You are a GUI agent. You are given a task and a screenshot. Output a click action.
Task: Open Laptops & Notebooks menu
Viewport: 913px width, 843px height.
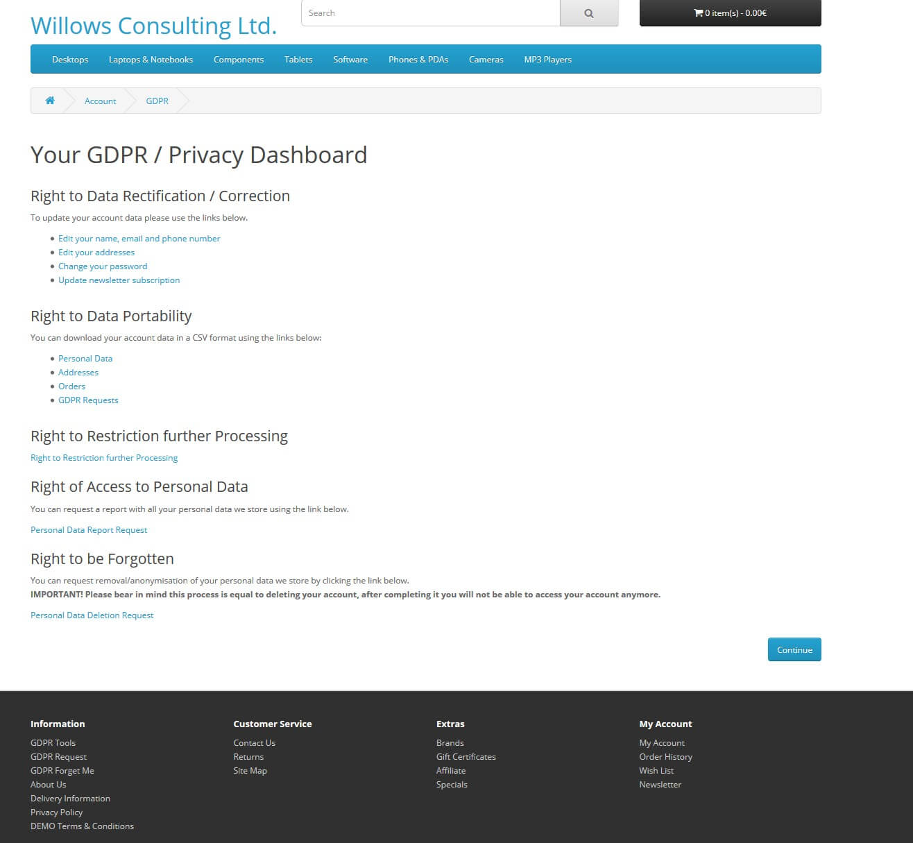pos(151,60)
